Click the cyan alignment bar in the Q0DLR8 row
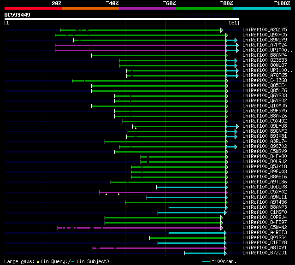This screenshot has width=295, height=265. 191,187
